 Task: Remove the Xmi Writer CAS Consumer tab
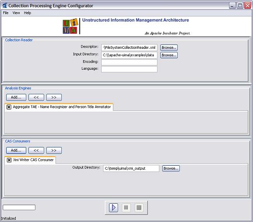pyautogui.click(x=9, y=160)
